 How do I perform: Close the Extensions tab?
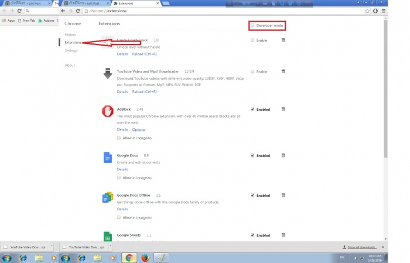[158, 4]
